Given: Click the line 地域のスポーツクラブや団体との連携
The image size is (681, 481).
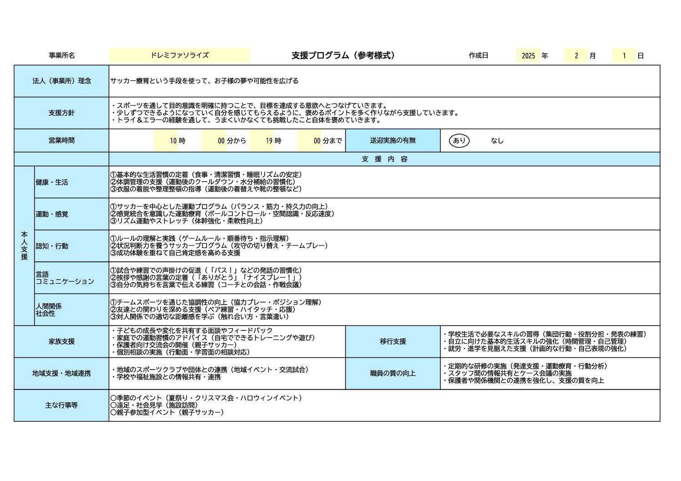Looking at the screenshot, I should click(210, 370).
